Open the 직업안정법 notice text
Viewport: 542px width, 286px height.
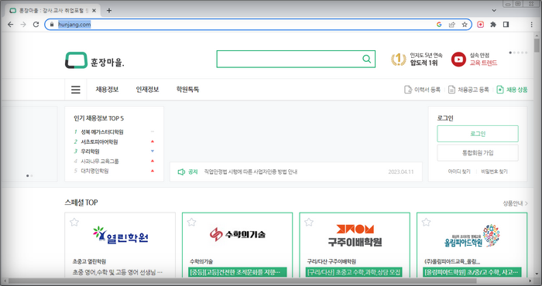tap(250, 172)
